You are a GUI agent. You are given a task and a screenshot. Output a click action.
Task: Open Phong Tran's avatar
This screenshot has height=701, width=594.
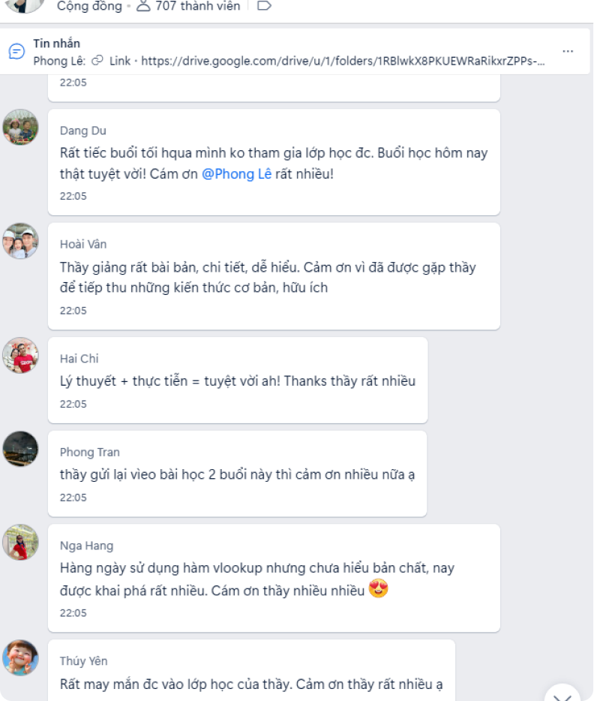click(20, 449)
